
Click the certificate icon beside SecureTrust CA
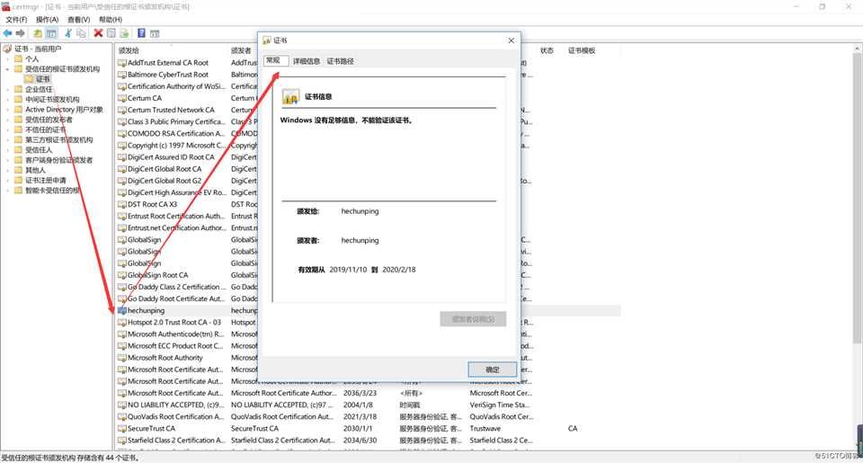pyautogui.click(x=121, y=428)
